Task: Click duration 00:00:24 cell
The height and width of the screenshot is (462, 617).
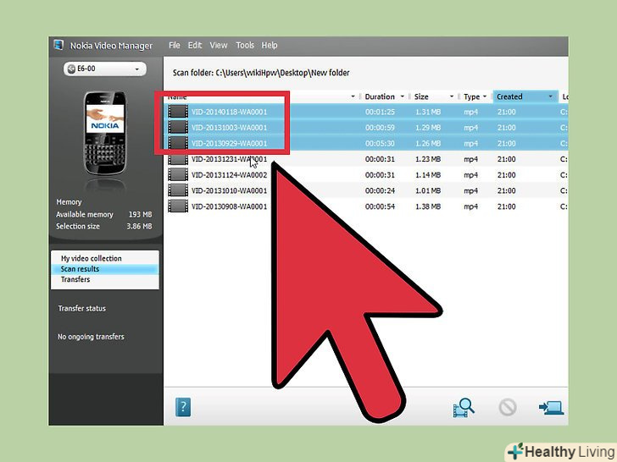Action: pos(380,190)
